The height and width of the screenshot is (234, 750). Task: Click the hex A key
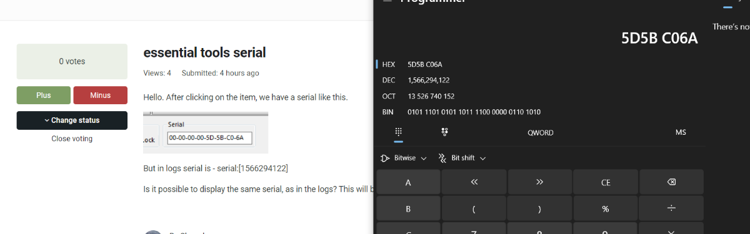click(x=408, y=182)
